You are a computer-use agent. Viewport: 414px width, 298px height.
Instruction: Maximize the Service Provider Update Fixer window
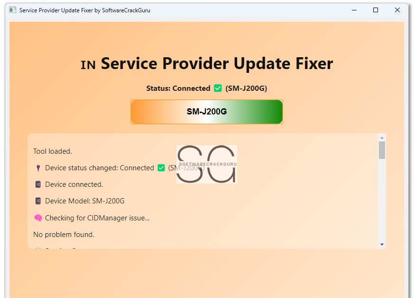click(376, 10)
